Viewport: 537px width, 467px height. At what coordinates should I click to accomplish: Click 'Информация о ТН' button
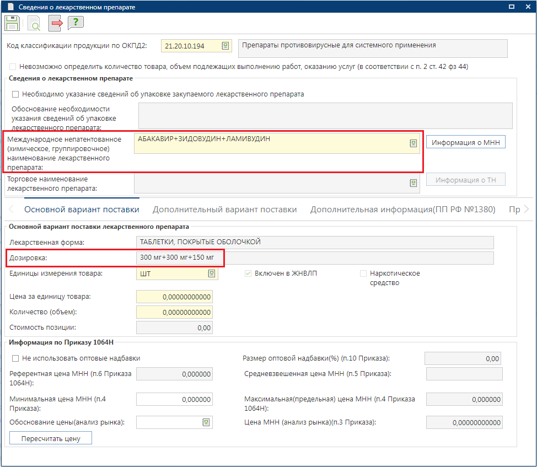[x=466, y=180]
